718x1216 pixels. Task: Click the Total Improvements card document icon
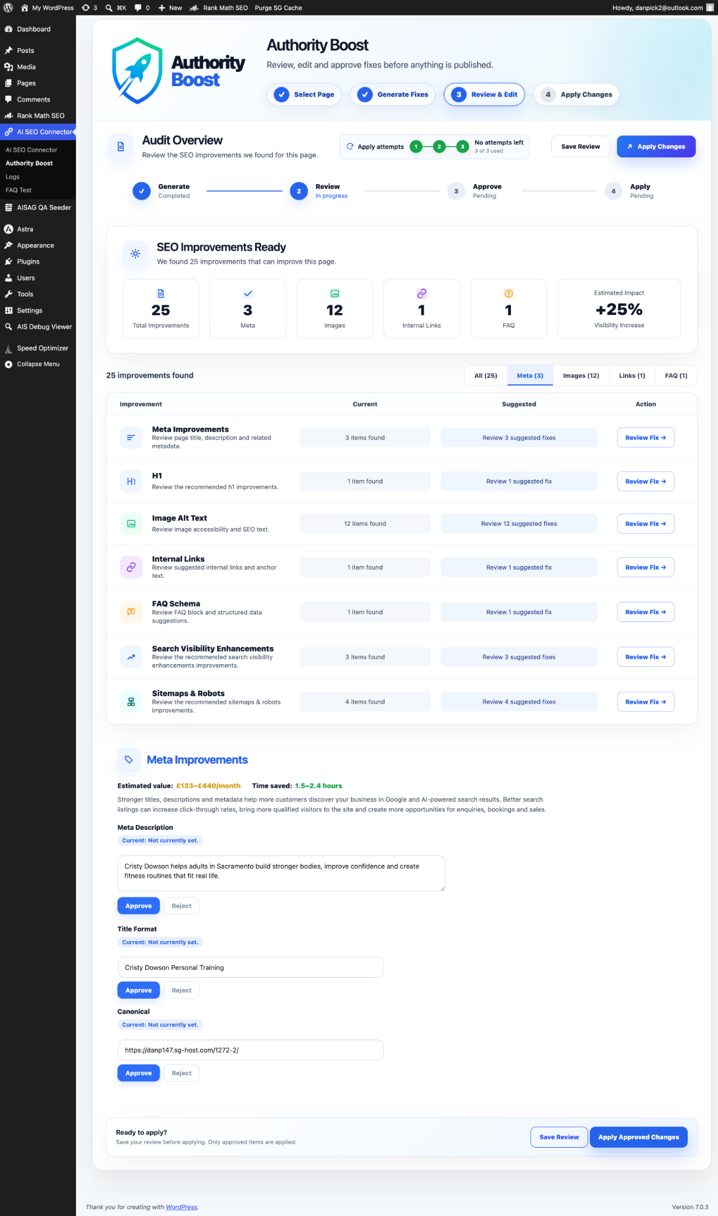(161, 293)
